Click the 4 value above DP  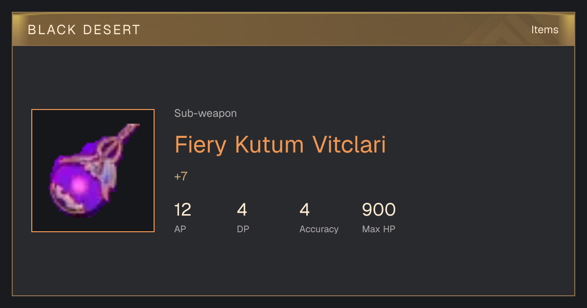242,210
